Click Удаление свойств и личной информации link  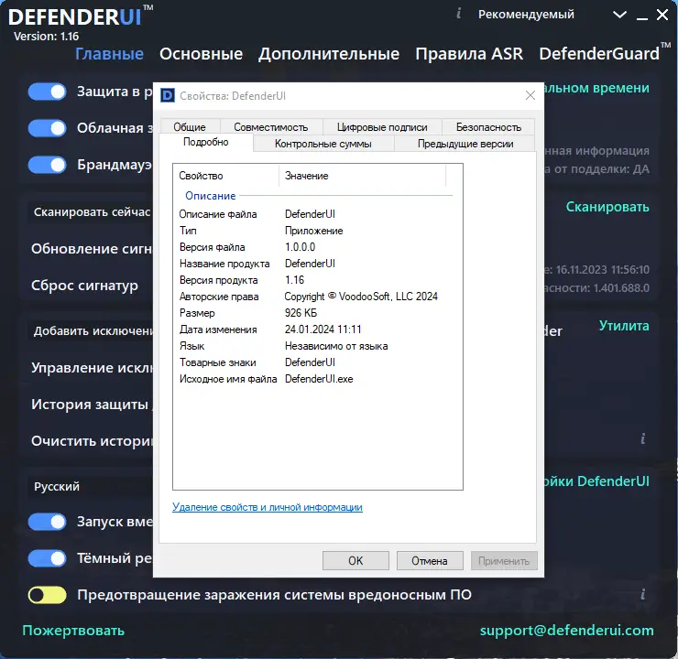click(268, 507)
